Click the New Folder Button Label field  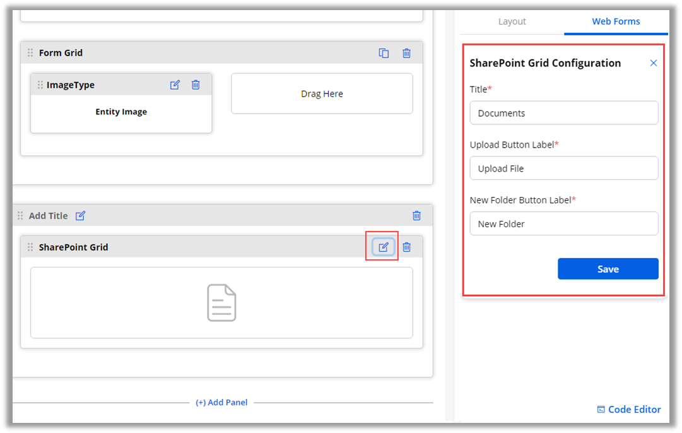(x=563, y=224)
